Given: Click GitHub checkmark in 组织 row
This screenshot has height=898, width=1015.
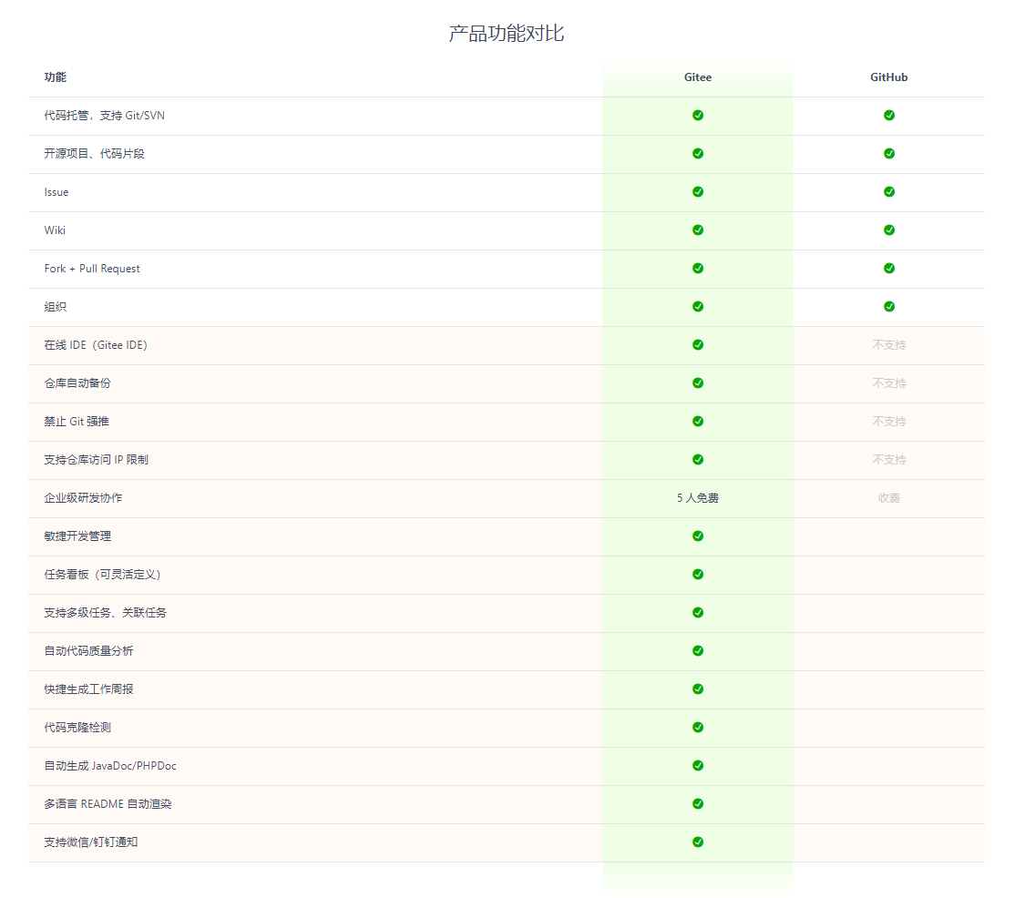Looking at the screenshot, I should pyautogui.click(x=888, y=306).
